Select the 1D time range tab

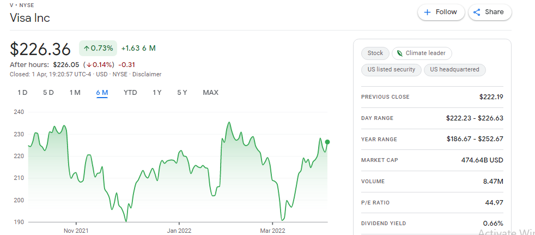point(22,93)
